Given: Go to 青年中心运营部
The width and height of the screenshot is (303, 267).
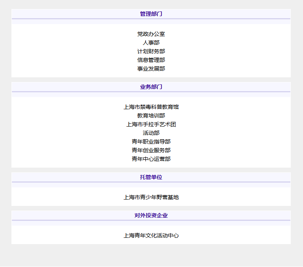Looking at the screenshot, I should tap(151, 159).
